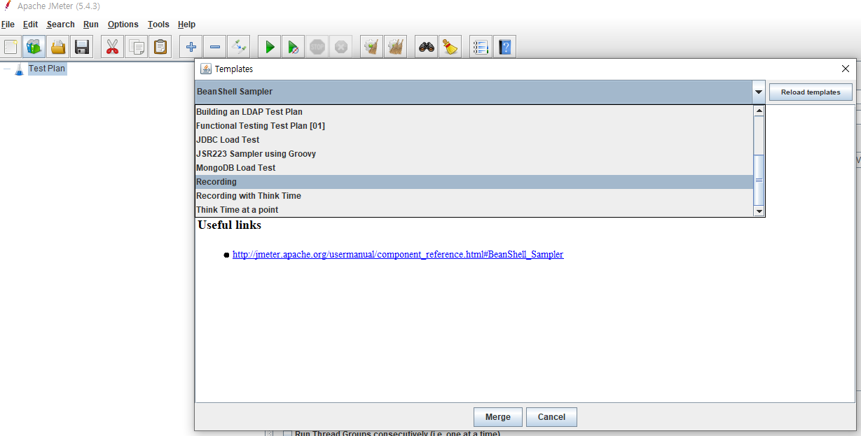Click the Copy icon in toolbar
The height and width of the screenshot is (436, 861).
[x=137, y=47]
